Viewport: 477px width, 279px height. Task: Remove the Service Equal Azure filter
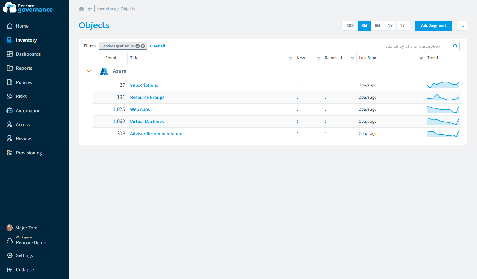tap(143, 46)
